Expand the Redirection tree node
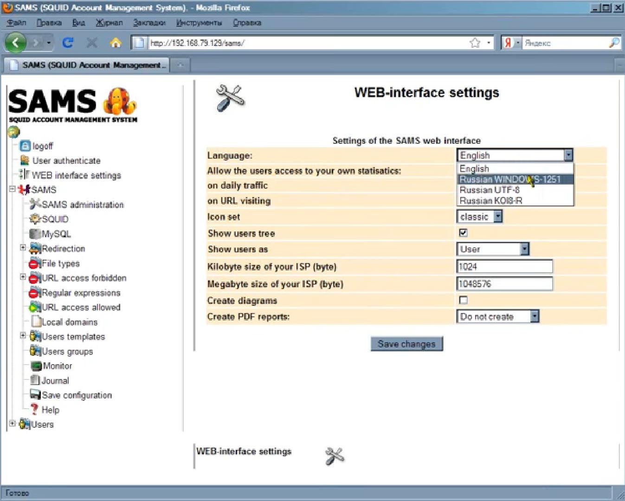This screenshot has width=625, height=501. pyautogui.click(x=23, y=248)
